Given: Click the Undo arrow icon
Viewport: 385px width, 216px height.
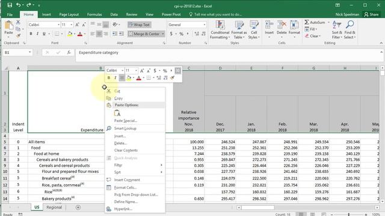Looking at the screenshot, I should coord(18,5).
